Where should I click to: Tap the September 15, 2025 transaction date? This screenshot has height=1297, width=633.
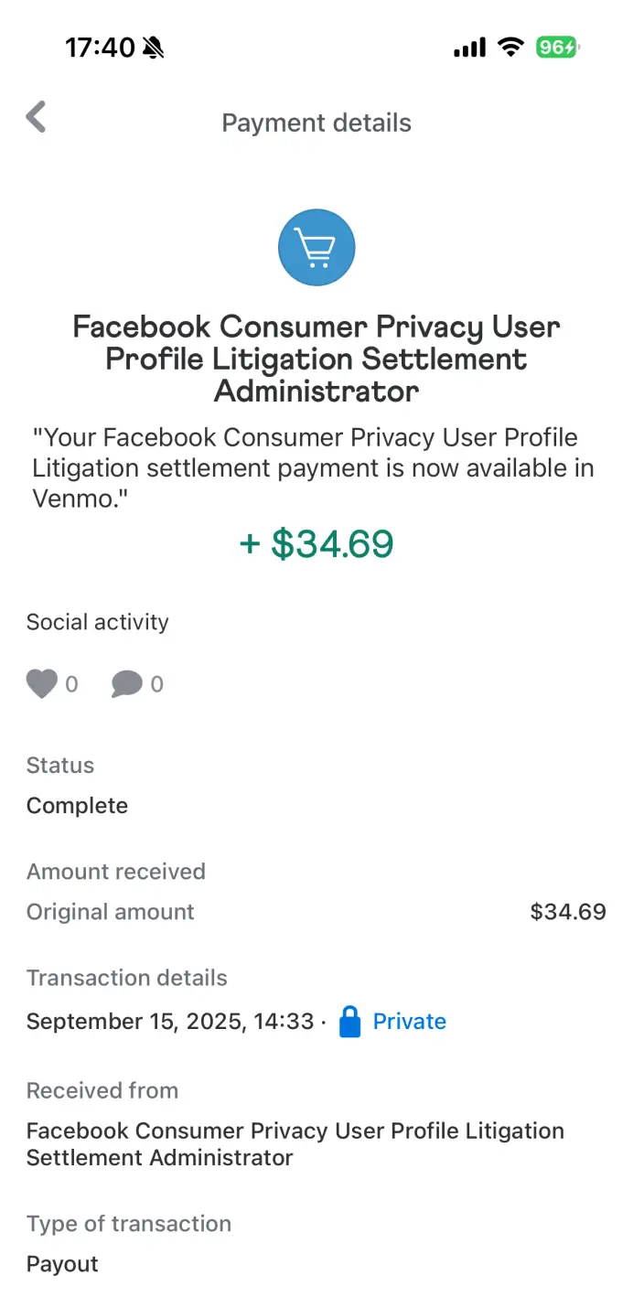click(x=170, y=1021)
